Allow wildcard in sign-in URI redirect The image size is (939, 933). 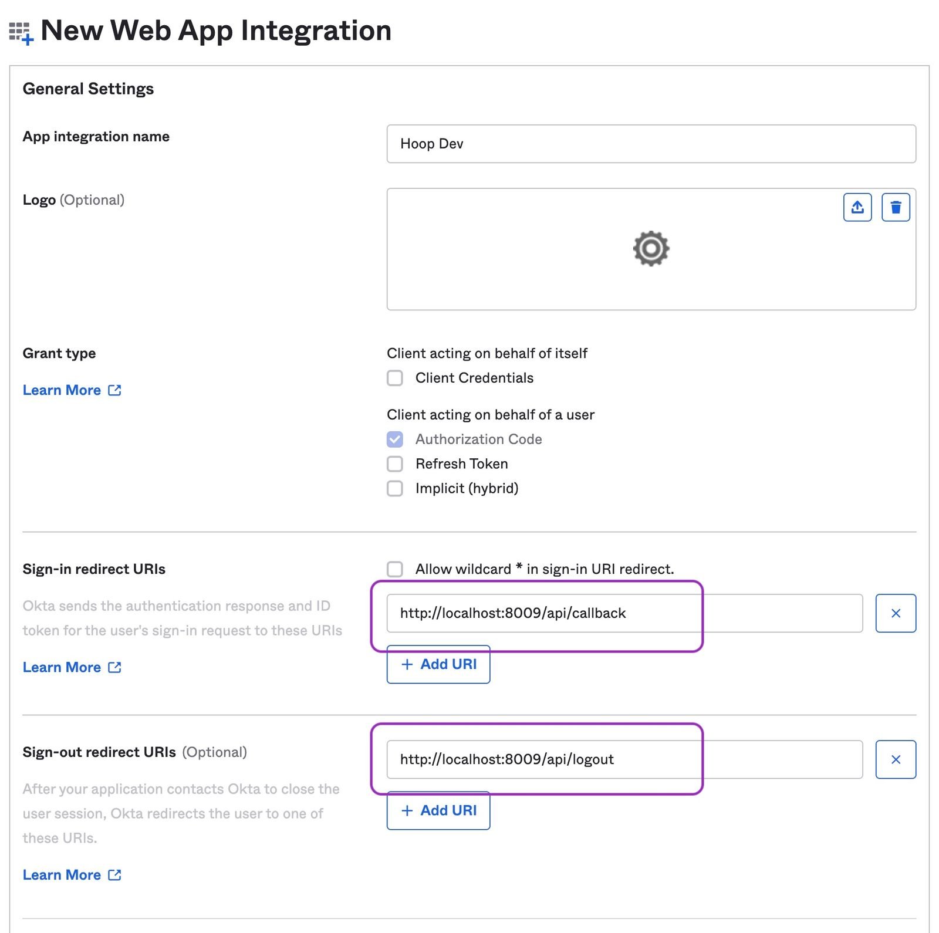[395, 569]
